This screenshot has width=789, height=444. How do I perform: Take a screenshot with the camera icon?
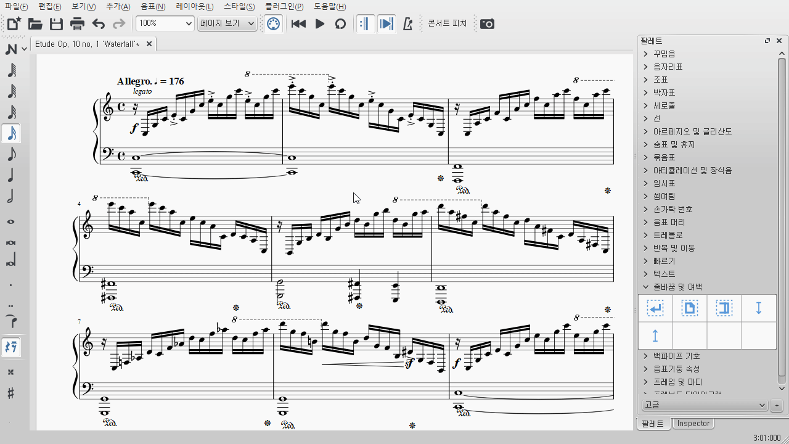(x=487, y=24)
